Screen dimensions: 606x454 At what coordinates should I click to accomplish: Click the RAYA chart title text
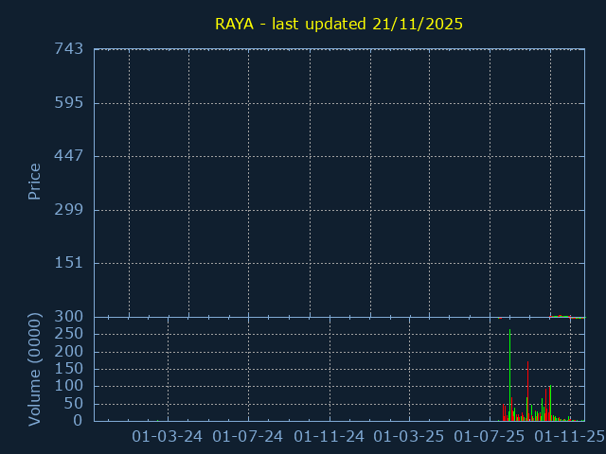tap(339, 24)
